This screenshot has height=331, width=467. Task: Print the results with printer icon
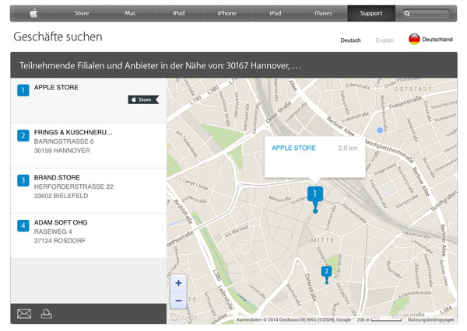coord(47,314)
